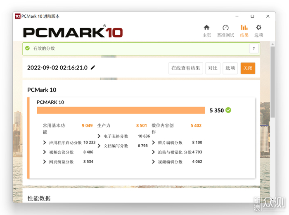The height and width of the screenshot is (215, 289).
Task: Expand 视频会议分数 row
Action: [x=45, y=152]
